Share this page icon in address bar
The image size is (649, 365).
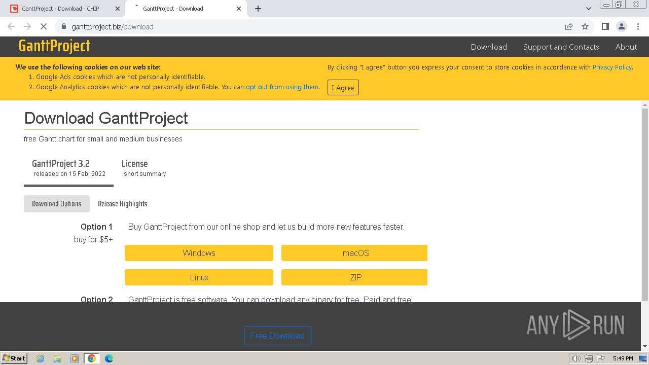click(x=569, y=26)
